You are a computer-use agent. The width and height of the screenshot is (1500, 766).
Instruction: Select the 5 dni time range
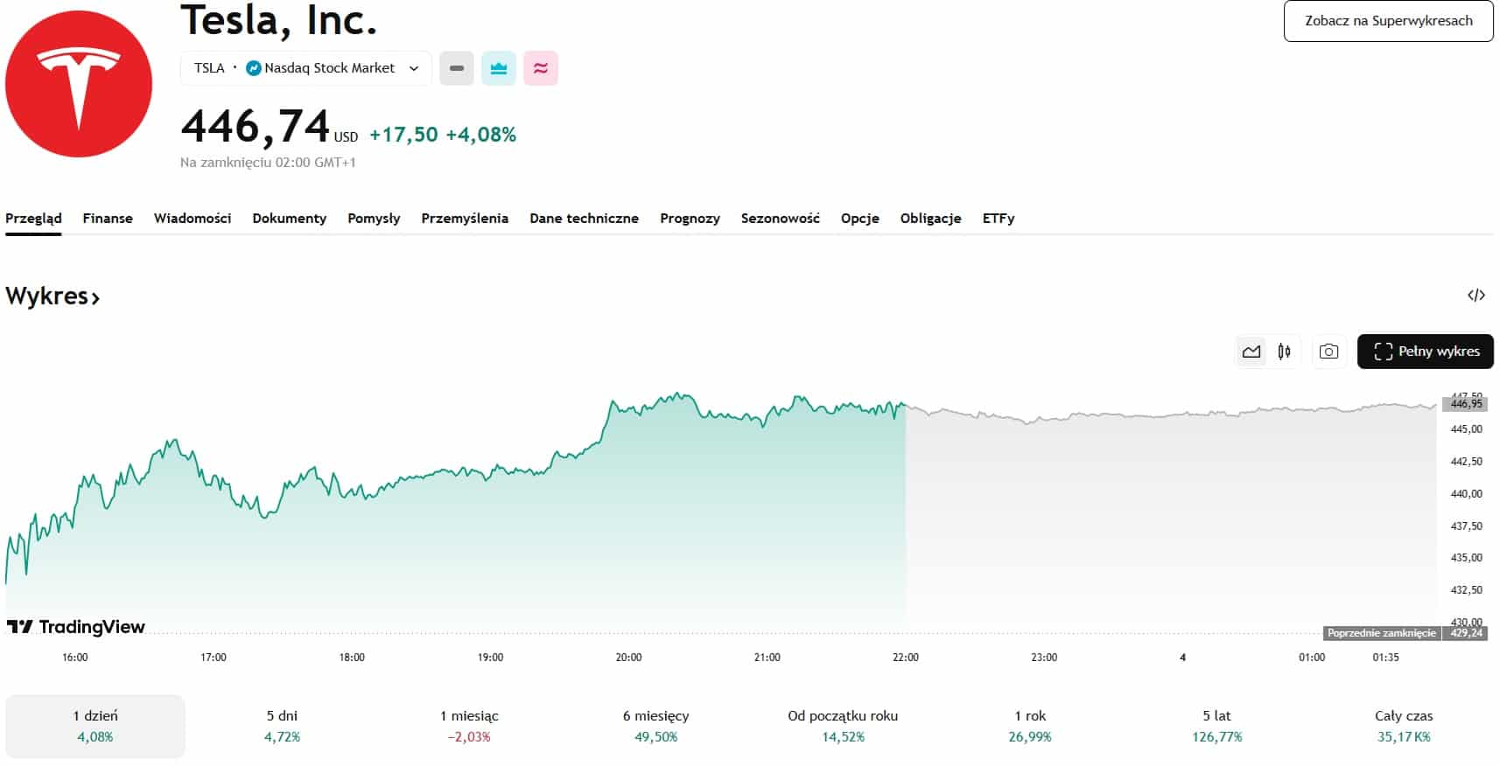coord(282,726)
